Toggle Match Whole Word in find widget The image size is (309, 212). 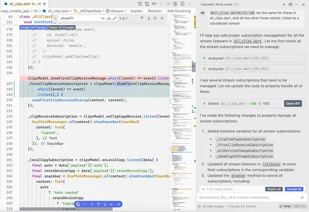[109, 18]
